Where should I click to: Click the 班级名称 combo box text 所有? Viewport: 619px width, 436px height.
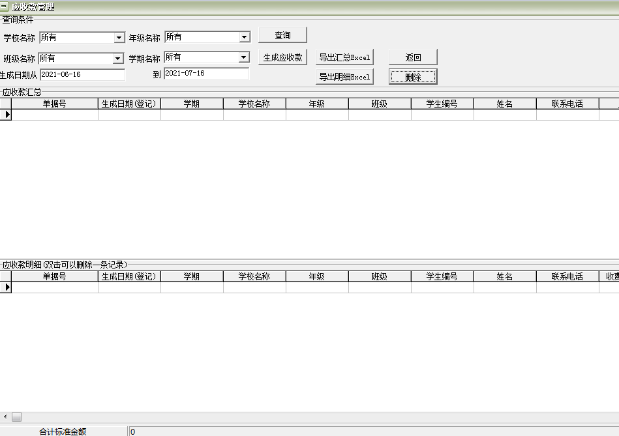(x=48, y=59)
